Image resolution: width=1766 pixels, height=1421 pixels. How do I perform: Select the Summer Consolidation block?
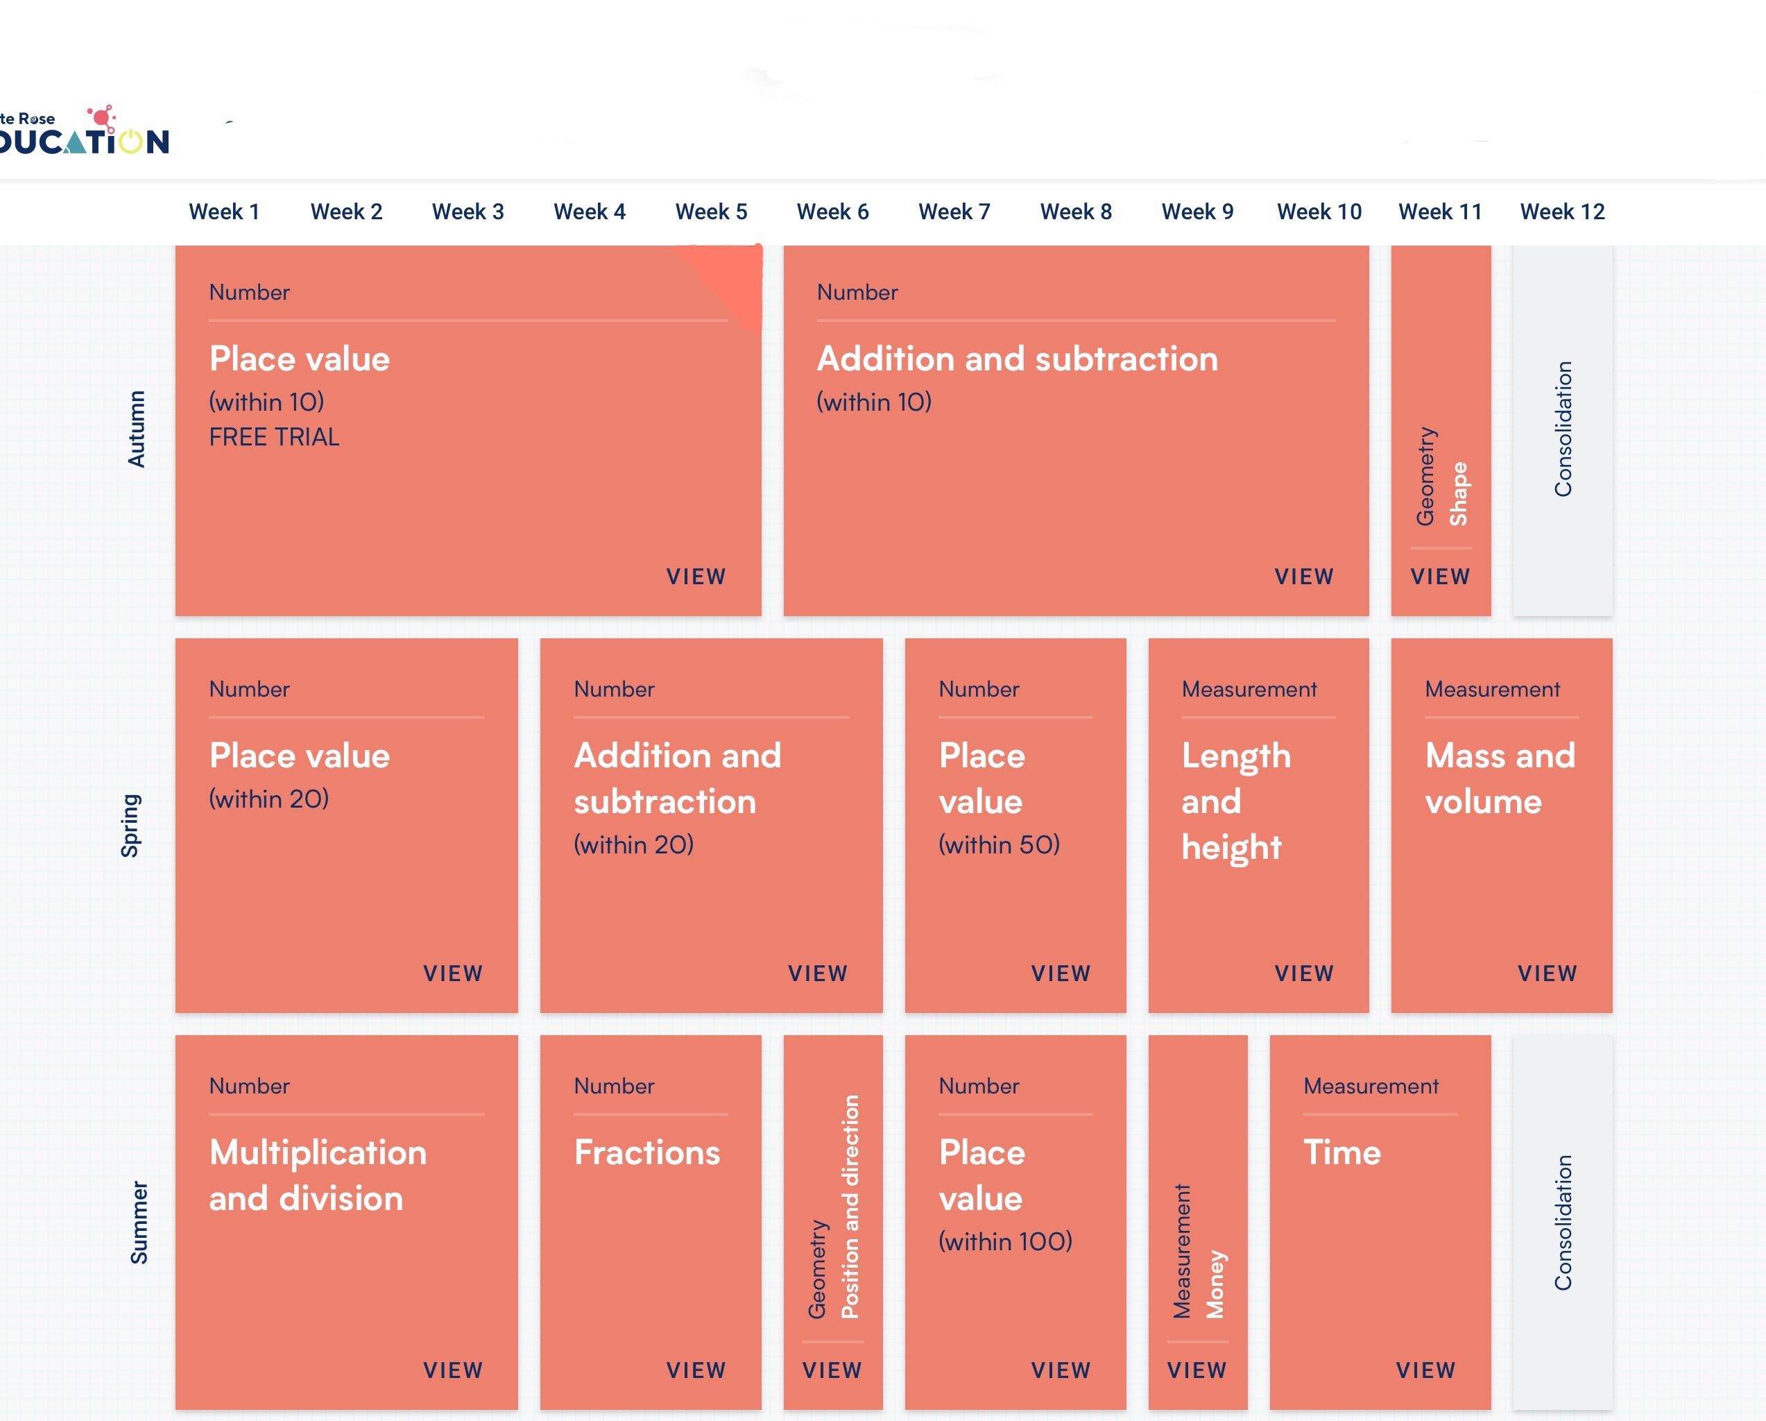[1562, 1223]
